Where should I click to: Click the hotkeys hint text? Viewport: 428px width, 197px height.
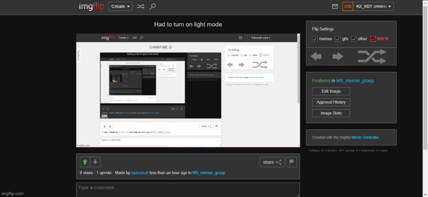tap(348, 151)
